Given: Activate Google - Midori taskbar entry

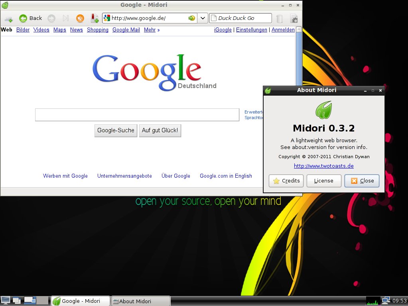Looking at the screenshot, I should (81, 301).
